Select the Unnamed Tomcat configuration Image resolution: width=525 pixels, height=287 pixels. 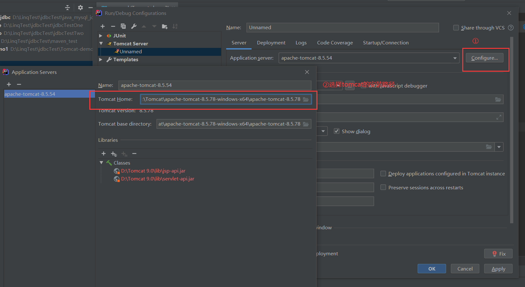(x=160, y=52)
